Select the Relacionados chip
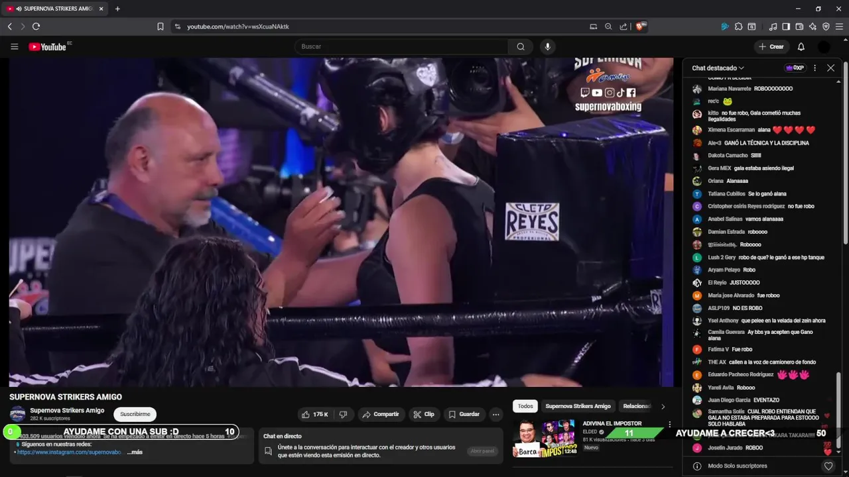Image resolution: width=849 pixels, height=477 pixels. click(x=637, y=406)
